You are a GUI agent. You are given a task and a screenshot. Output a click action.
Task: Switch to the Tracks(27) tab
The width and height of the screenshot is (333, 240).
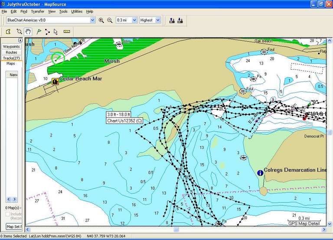pyautogui.click(x=11, y=58)
